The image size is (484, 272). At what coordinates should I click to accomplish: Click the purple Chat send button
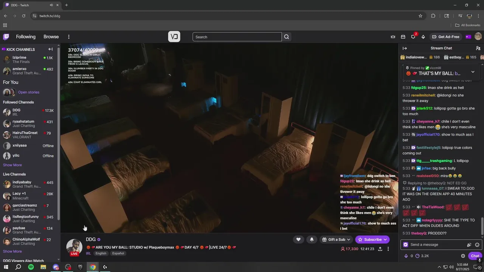point(475,256)
